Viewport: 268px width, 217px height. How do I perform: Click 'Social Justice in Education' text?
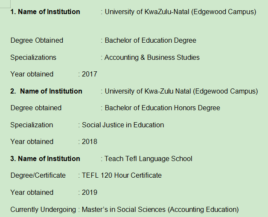coord(123,125)
